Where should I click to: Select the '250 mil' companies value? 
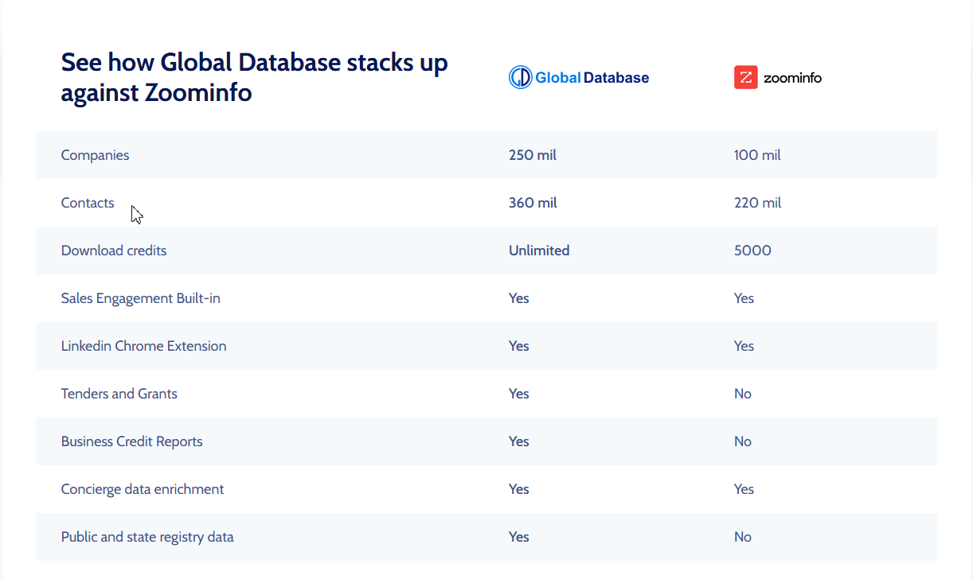[533, 155]
